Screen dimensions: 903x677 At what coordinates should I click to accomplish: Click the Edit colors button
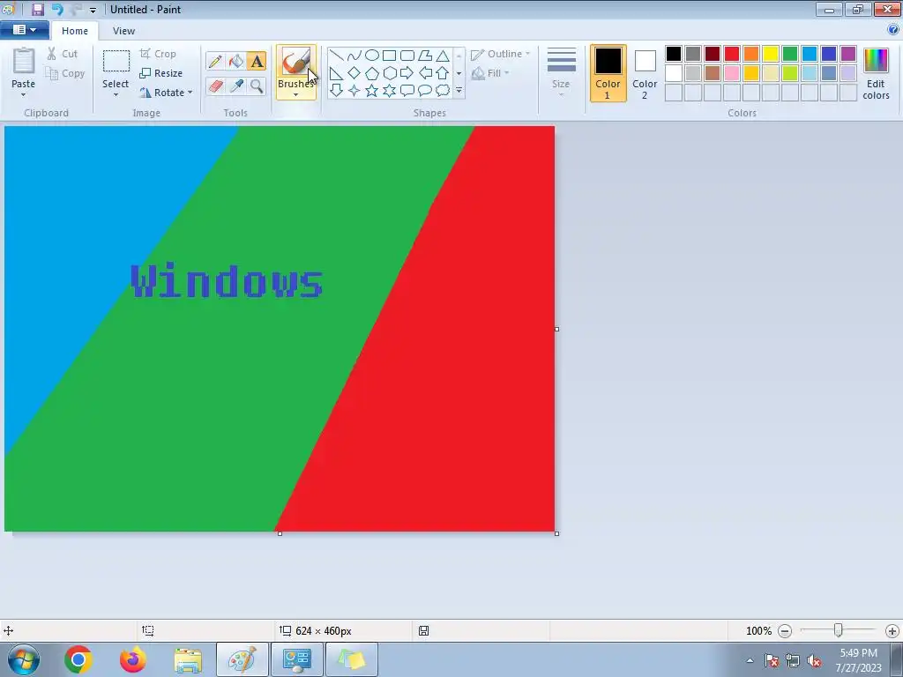coord(876,74)
